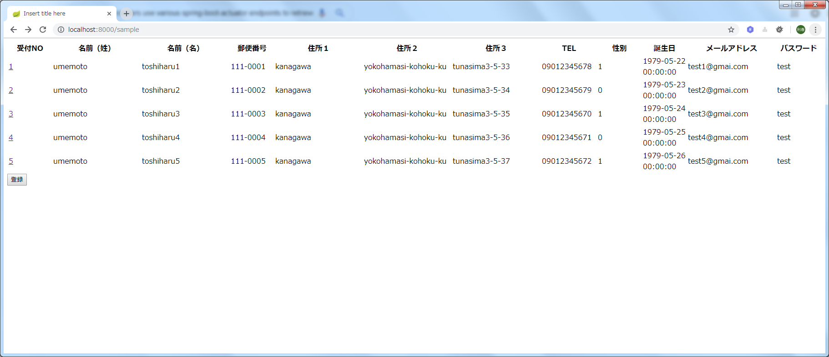Open a new browser tab
829x357 pixels.
126,14
